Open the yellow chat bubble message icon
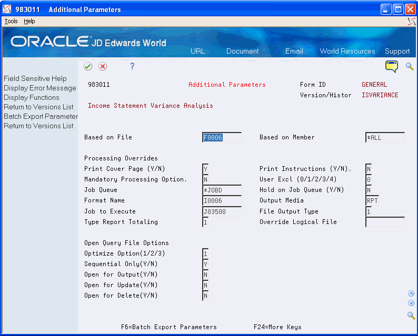This screenshot has height=336, width=418. click(x=391, y=67)
